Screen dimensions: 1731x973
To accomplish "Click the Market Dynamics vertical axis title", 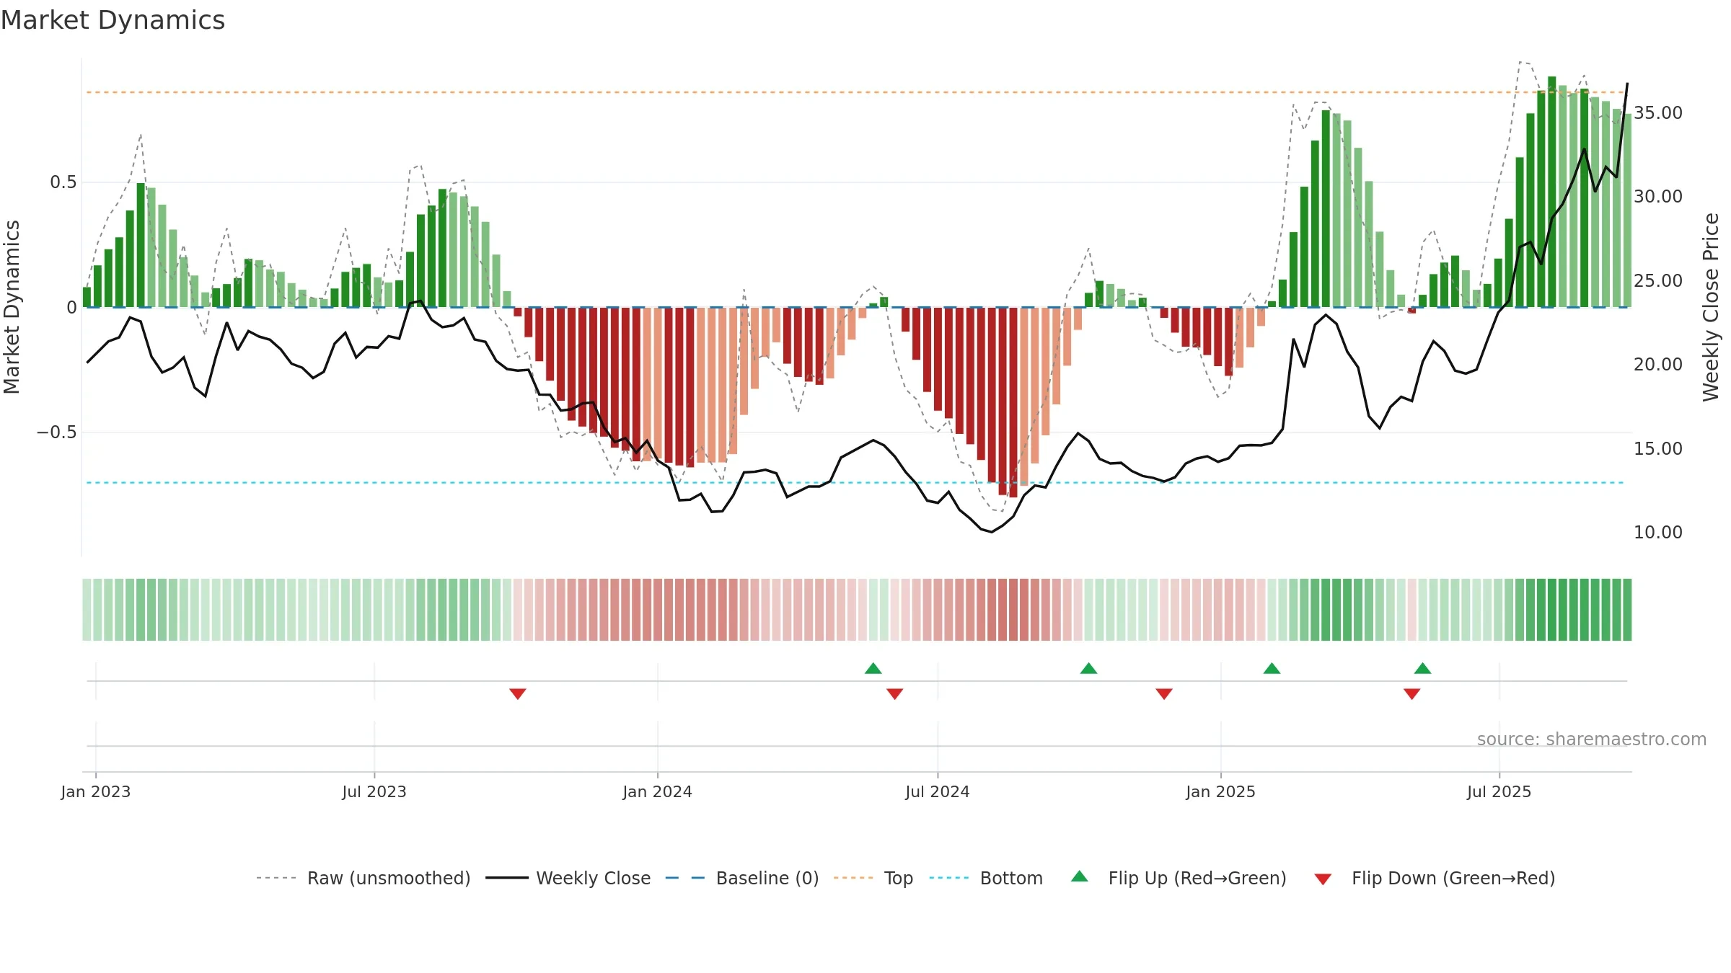I will (x=12, y=307).
